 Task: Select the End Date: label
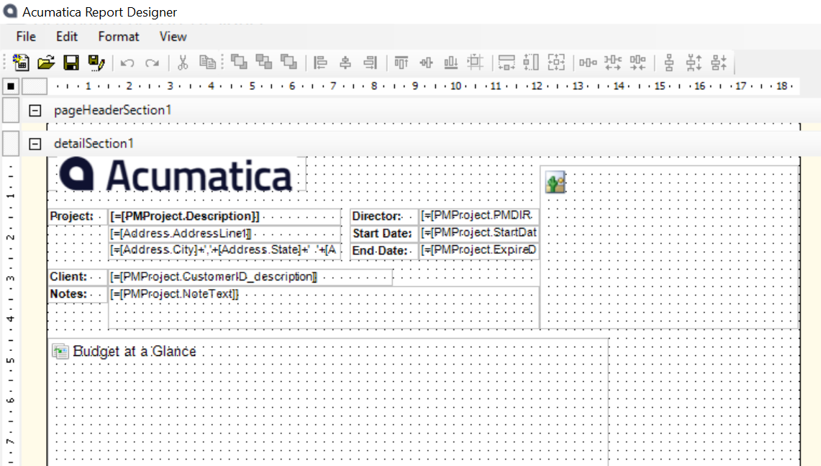click(384, 251)
